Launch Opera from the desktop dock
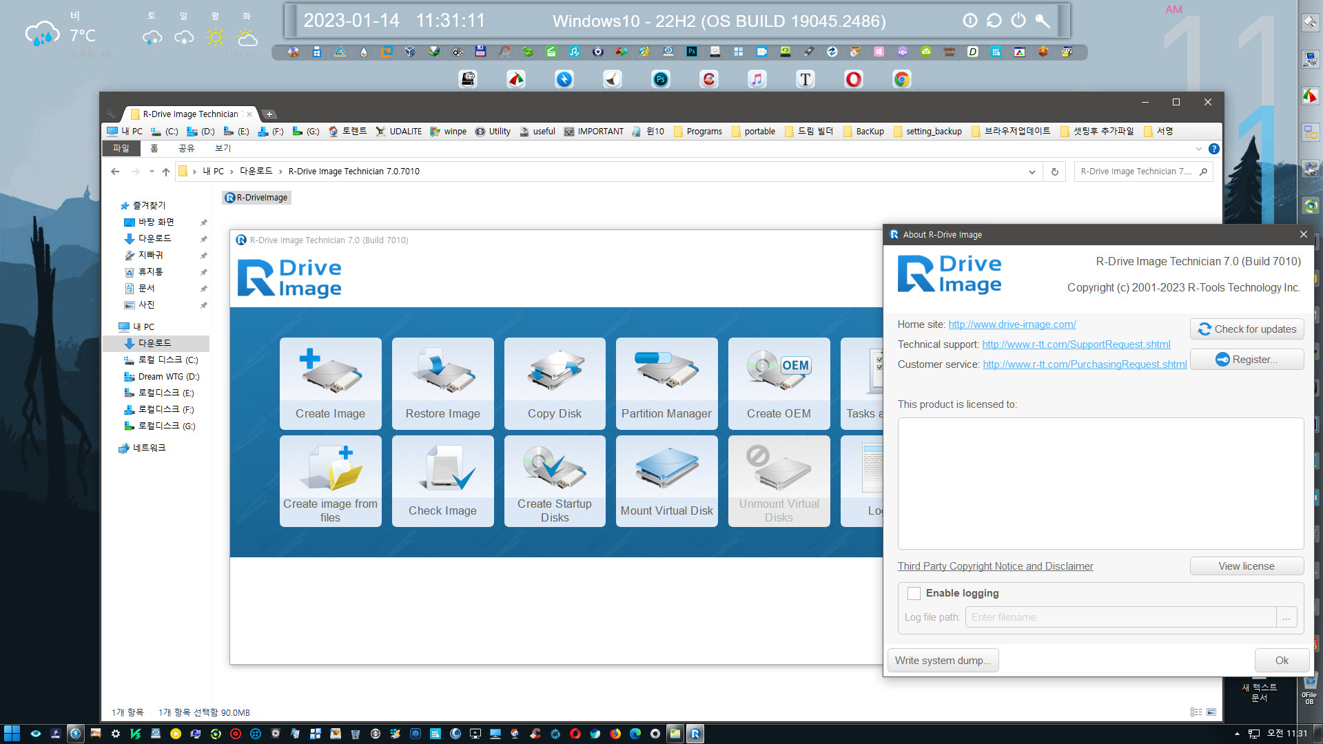The height and width of the screenshot is (744, 1323). [853, 79]
